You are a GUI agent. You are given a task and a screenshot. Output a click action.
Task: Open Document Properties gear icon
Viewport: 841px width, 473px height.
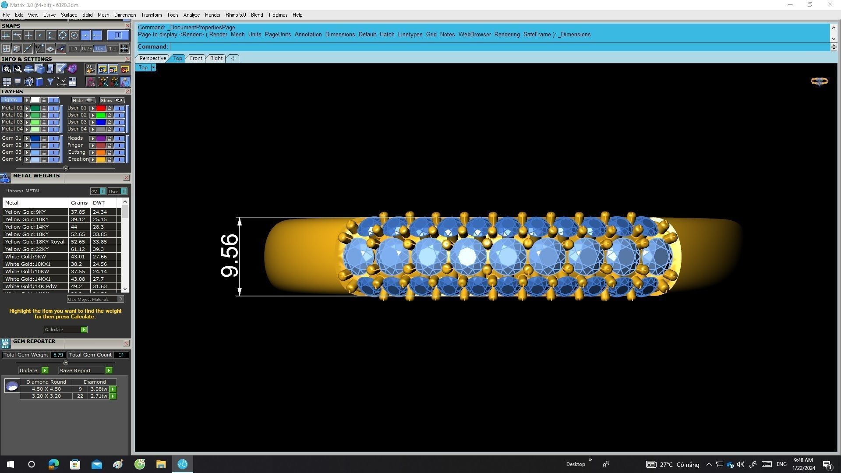click(x=7, y=69)
